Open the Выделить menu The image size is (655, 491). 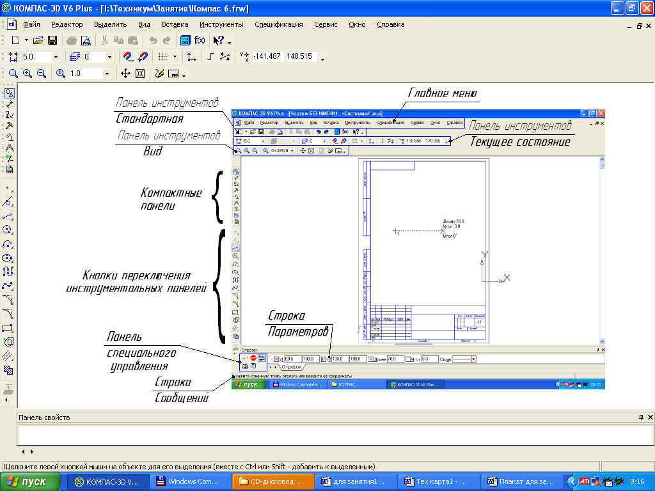click(110, 25)
